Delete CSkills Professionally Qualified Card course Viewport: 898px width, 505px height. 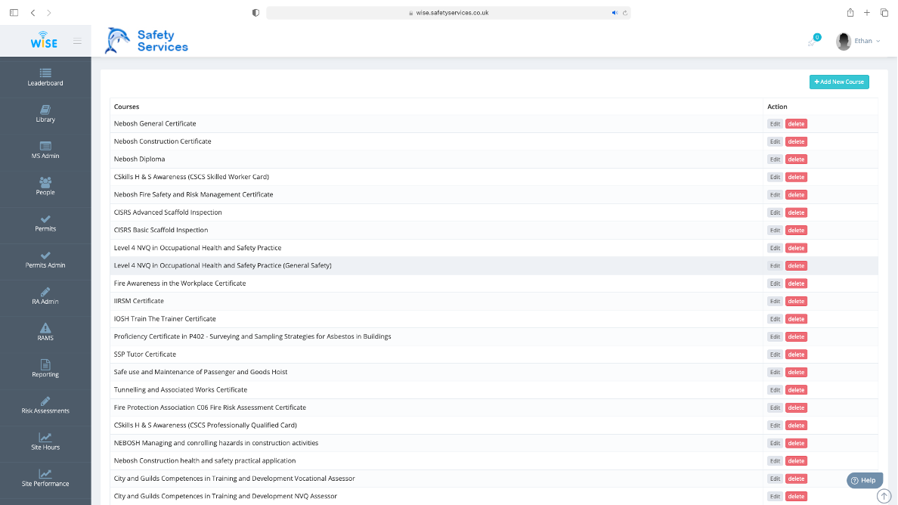pos(796,426)
